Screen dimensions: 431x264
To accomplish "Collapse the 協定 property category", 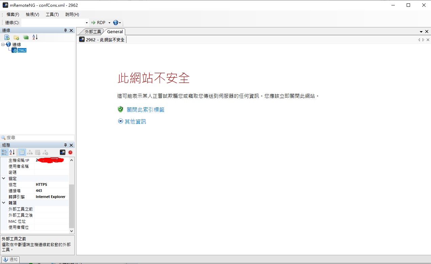I will [4, 178].
